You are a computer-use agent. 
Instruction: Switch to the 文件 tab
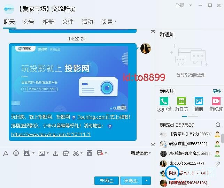[x=68, y=22]
